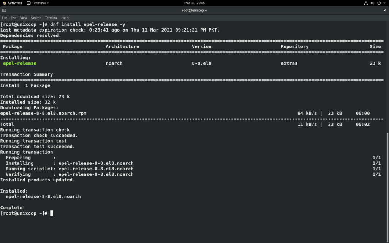The width and height of the screenshot is (389, 243).
Task: Click the Architecture column header
Action: (122, 47)
